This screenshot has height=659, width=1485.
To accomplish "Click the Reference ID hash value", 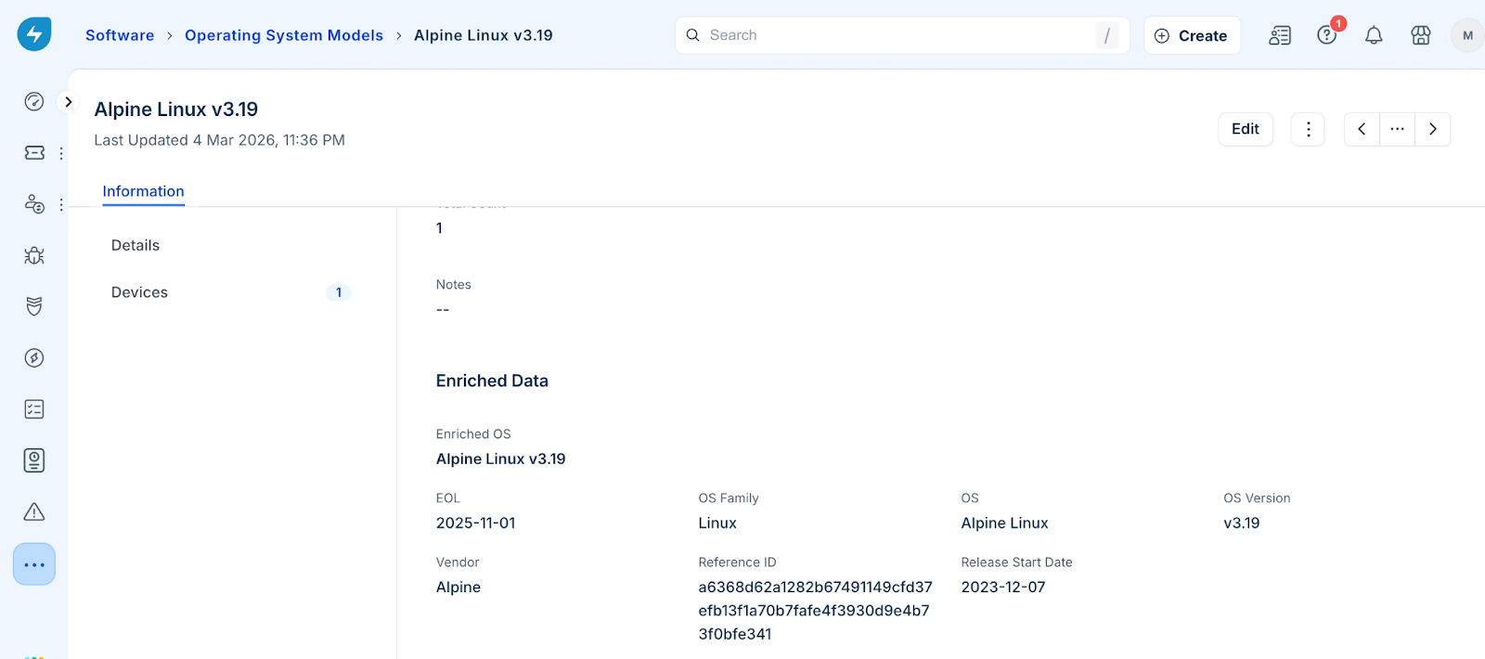I will tap(815, 611).
